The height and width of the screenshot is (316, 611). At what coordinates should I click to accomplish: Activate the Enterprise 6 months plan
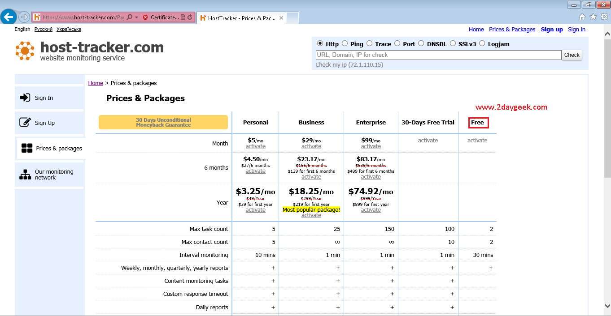pos(371,177)
